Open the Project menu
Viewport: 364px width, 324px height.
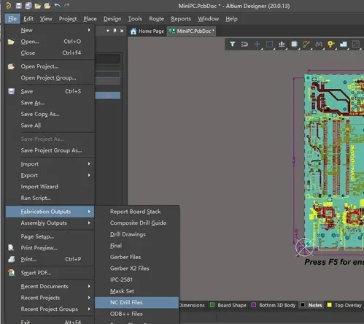coord(68,19)
